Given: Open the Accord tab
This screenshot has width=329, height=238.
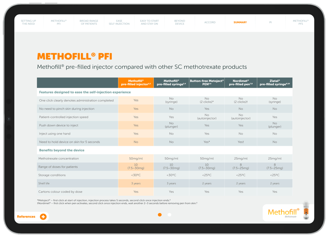Looking at the screenshot, I should tap(210, 22).
